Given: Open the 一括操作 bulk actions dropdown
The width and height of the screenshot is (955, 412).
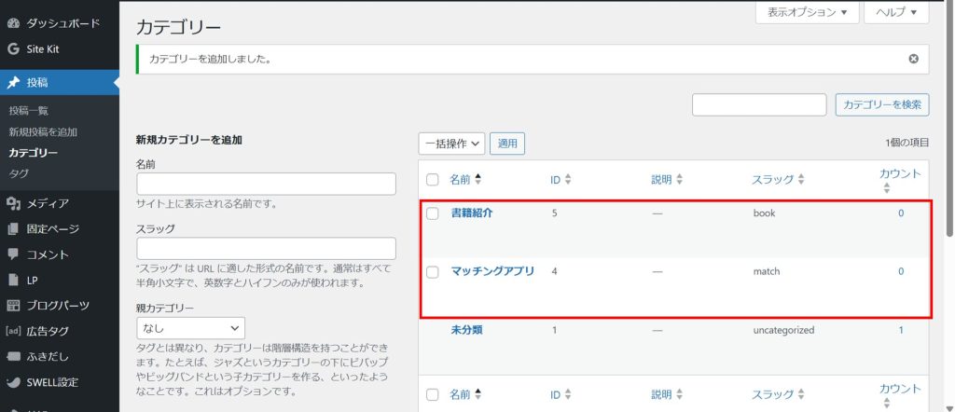Looking at the screenshot, I should pyautogui.click(x=451, y=144).
